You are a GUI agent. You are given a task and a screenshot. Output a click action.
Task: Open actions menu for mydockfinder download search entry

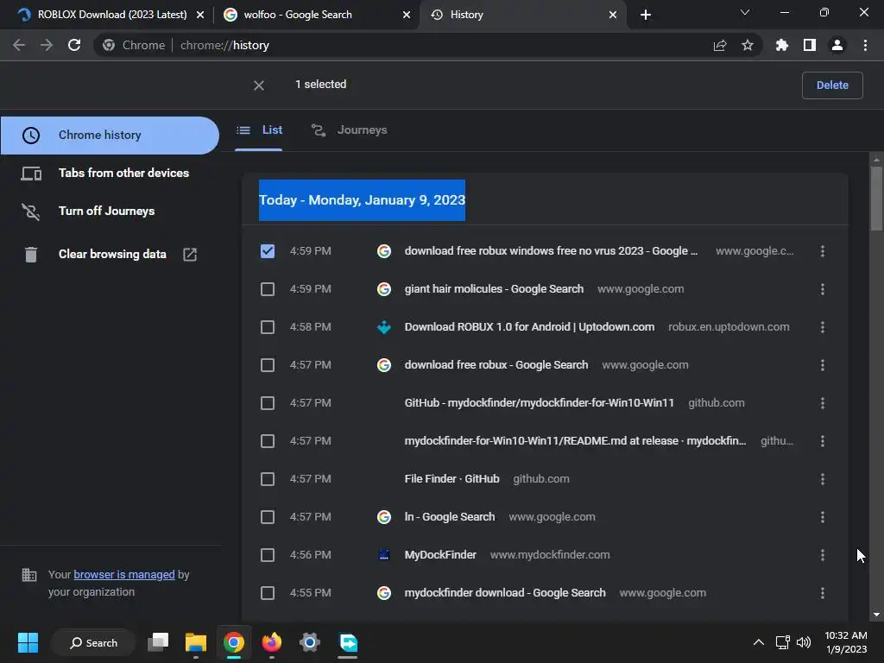click(x=823, y=593)
